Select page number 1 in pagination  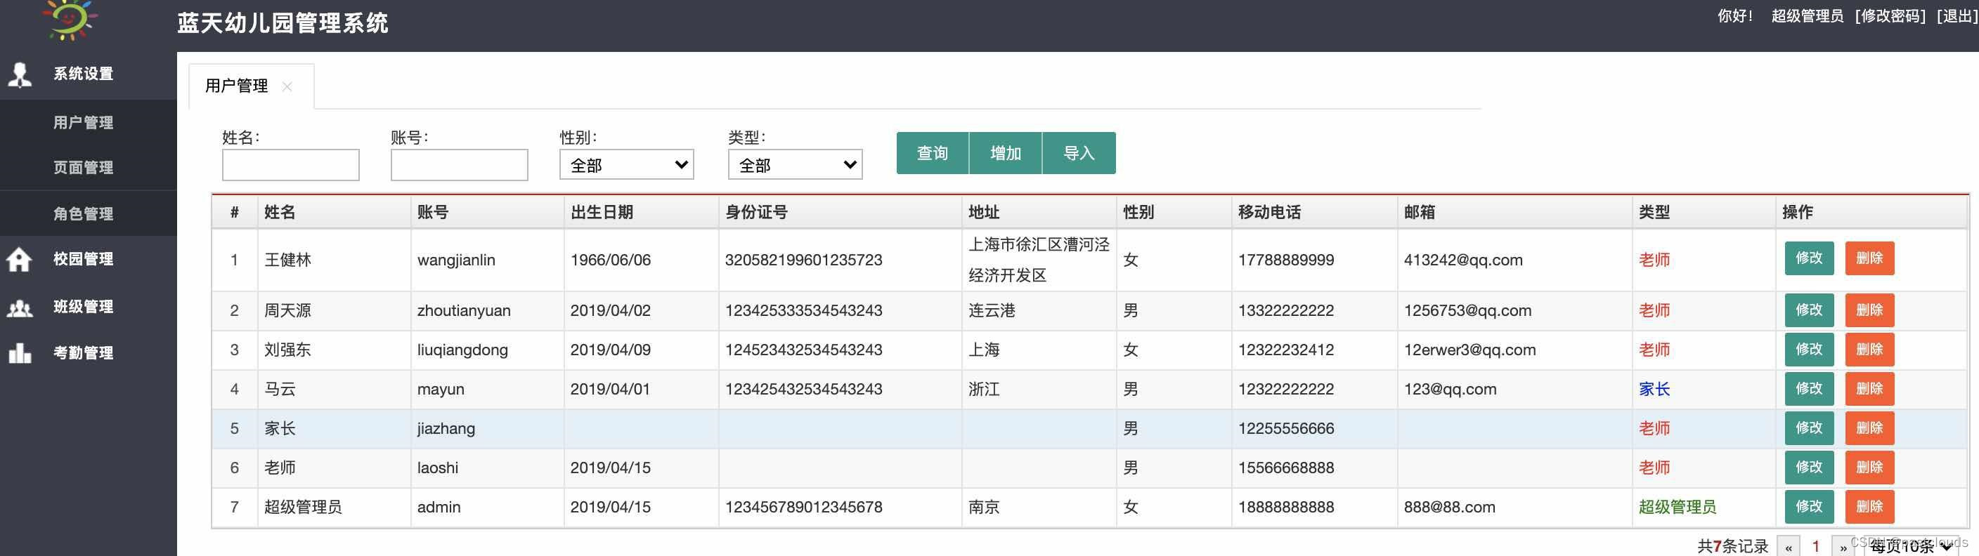click(x=1815, y=546)
